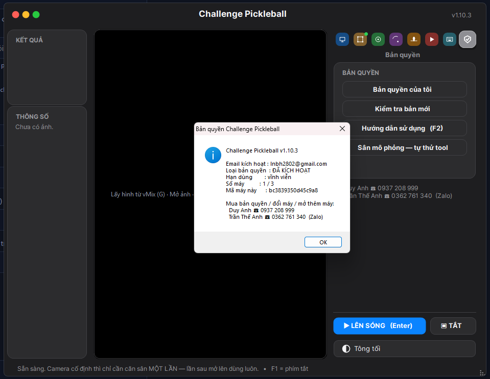Select the purple ball trajectory arc icon
The height and width of the screenshot is (379, 490).
click(x=396, y=39)
